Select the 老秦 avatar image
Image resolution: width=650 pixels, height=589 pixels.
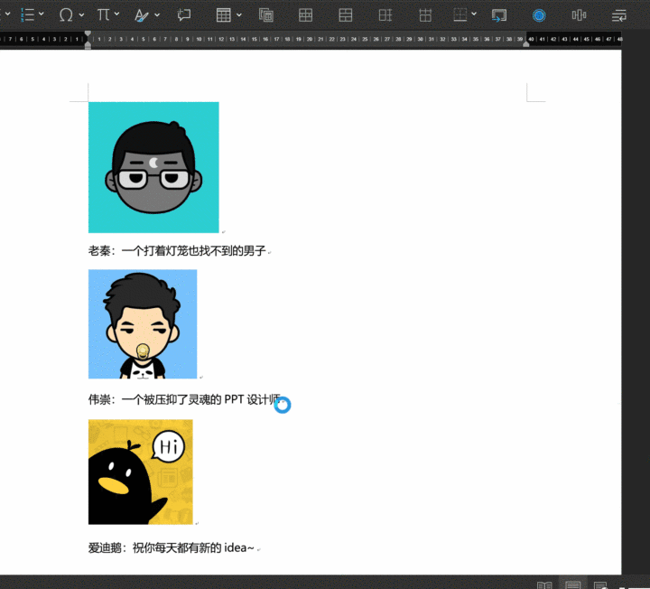(x=153, y=167)
